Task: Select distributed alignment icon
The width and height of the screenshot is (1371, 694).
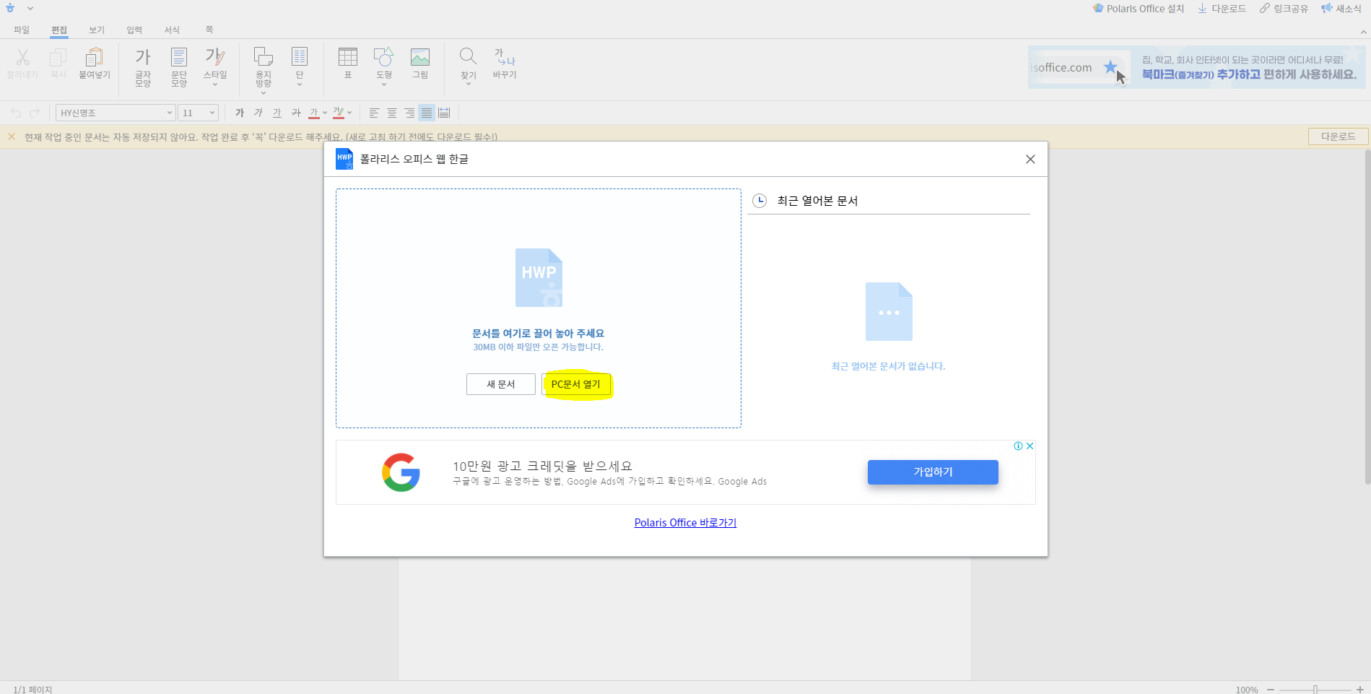Action: click(x=444, y=113)
